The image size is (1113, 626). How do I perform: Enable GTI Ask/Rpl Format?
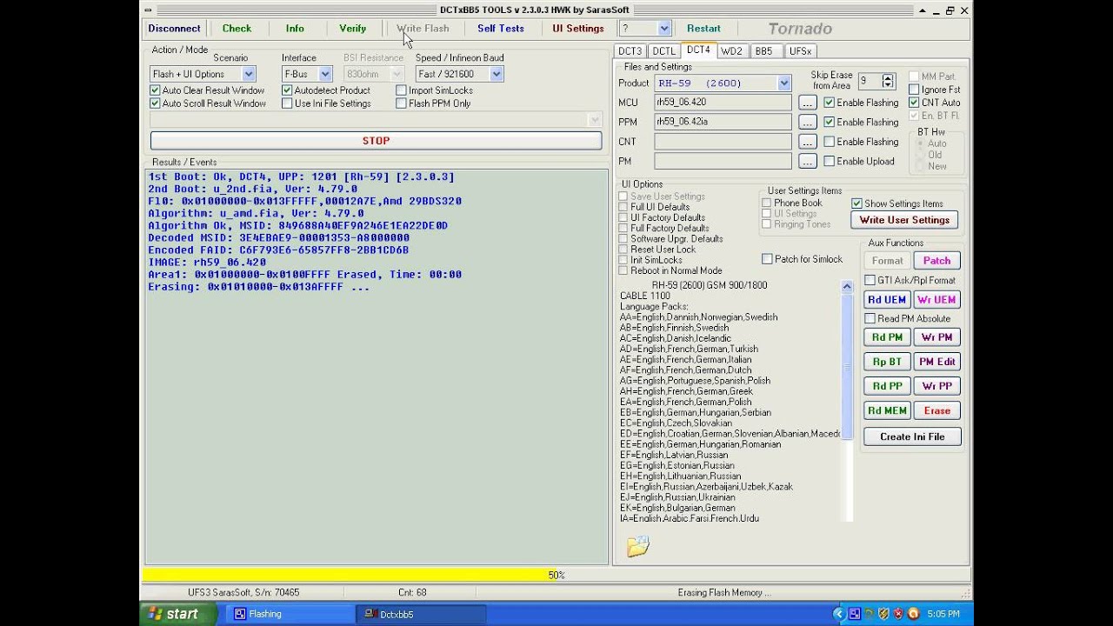pyautogui.click(x=870, y=280)
